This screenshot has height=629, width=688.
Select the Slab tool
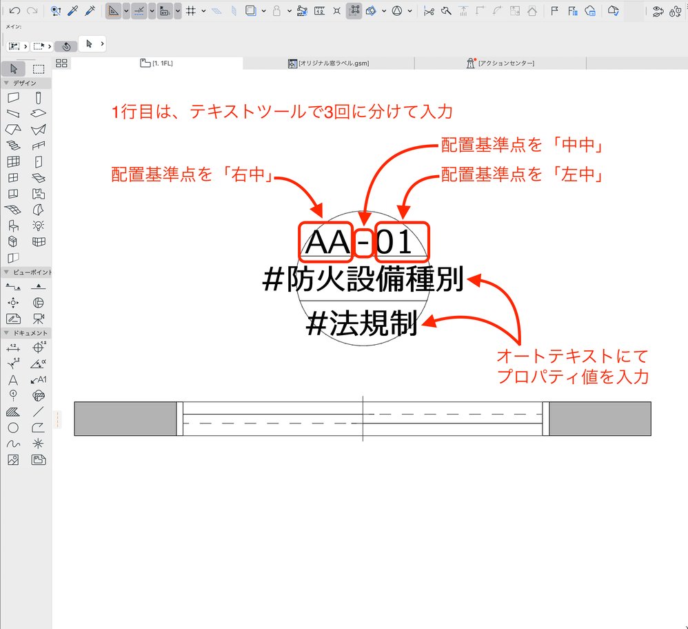(39, 114)
